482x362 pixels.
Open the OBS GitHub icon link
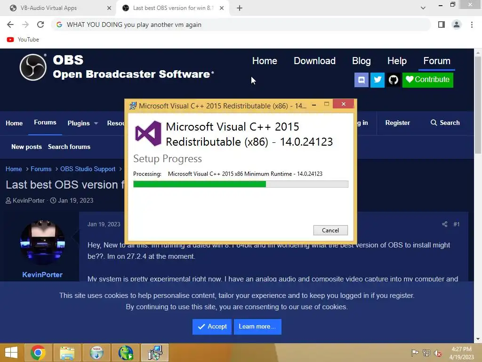click(x=393, y=80)
